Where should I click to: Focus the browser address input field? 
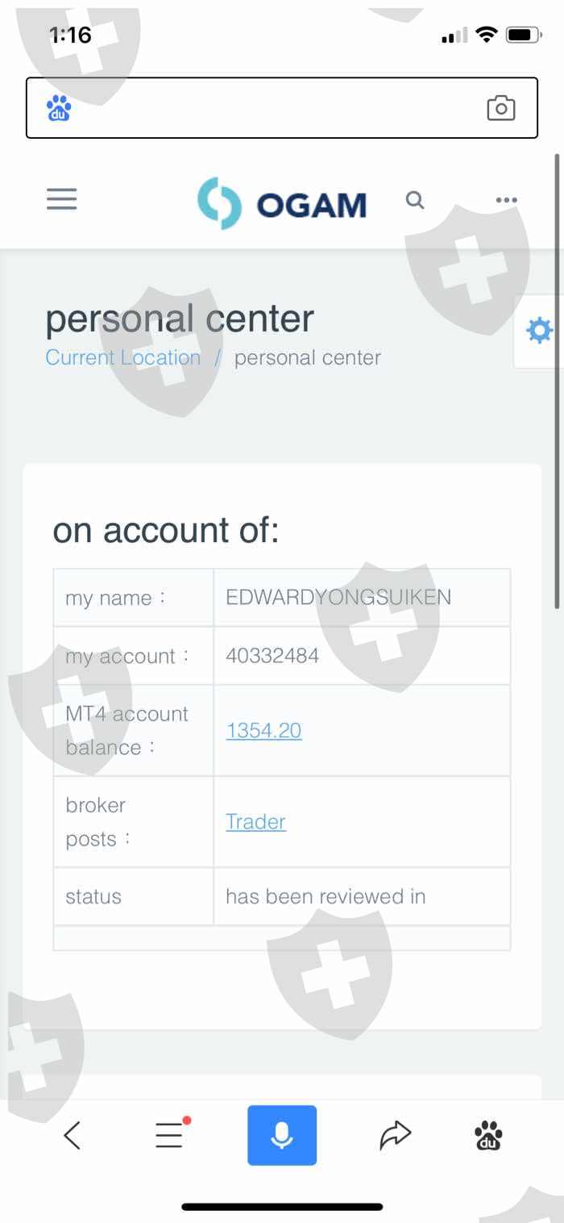274,108
